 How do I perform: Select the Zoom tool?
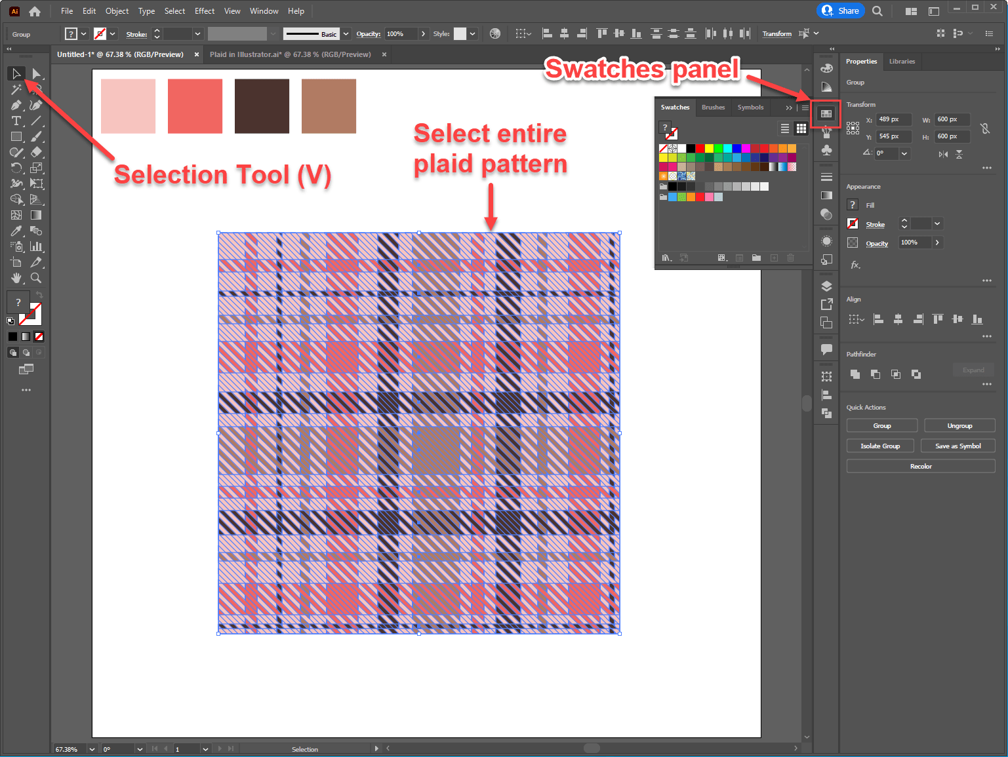click(36, 278)
